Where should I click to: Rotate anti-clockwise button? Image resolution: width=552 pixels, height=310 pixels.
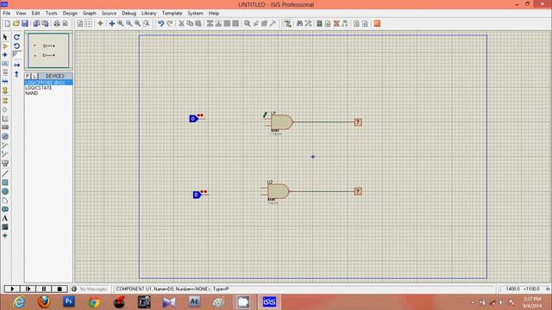point(16,46)
